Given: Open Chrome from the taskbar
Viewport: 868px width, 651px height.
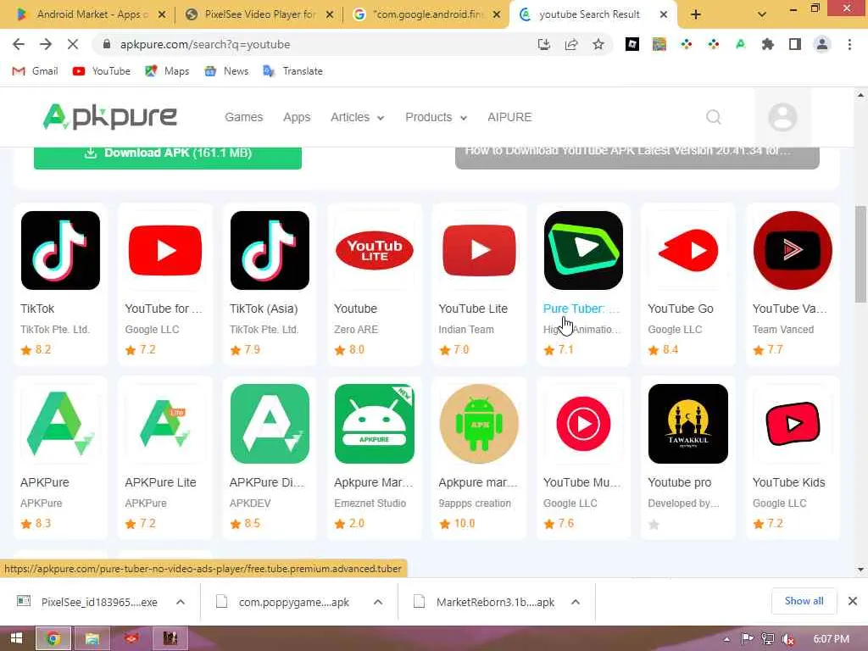Looking at the screenshot, I should coord(53,639).
